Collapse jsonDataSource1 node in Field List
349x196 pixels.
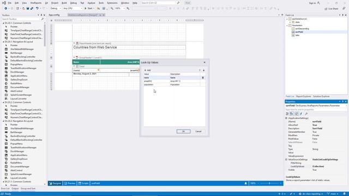(x=287, y=19)
